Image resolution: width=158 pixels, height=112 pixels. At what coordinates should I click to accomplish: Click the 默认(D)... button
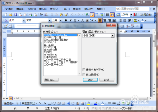(x=51, y=80)
